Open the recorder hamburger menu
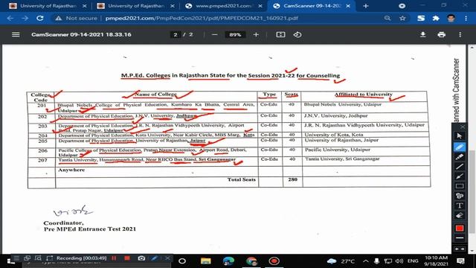This screenshot has height=268, width=476. point(16,258)
